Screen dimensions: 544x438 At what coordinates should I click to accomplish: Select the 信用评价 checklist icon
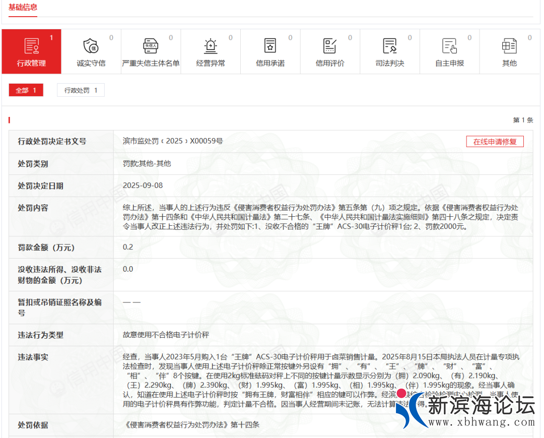point(330,46)
